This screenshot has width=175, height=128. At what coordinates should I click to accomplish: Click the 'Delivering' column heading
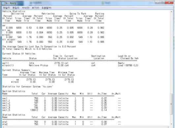coord(17,14)
